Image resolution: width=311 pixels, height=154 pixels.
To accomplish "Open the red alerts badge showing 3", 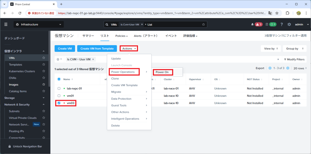I will 259,25.
